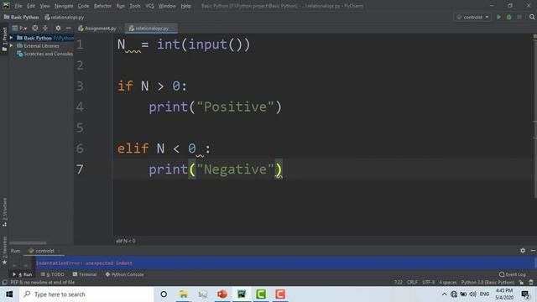The image size is (537, 302).
Task: Click the Project view selector icon
Action: 19,28
